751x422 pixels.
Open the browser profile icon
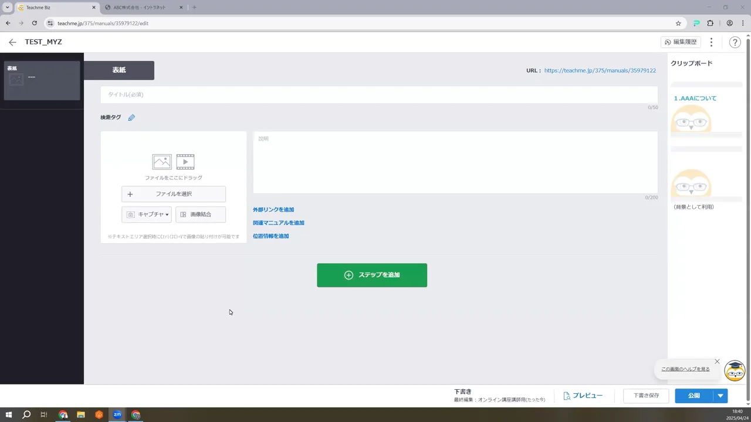point(729,23)
